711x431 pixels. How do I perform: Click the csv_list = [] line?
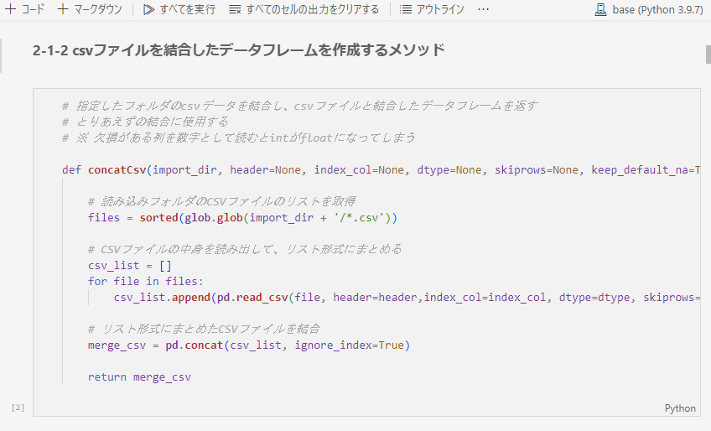(x=130, y=266)
